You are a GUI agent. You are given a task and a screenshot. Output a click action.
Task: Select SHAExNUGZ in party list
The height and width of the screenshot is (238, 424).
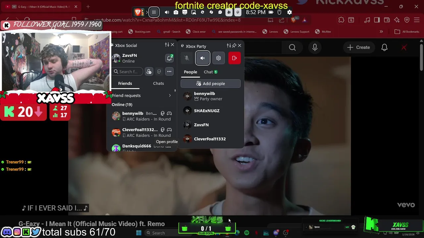211,111
